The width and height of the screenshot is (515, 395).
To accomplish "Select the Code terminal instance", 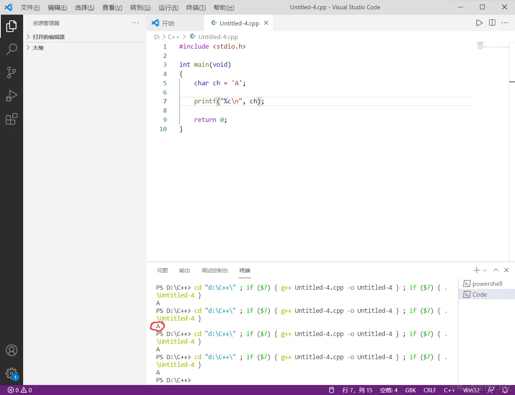I will (486, 294).
